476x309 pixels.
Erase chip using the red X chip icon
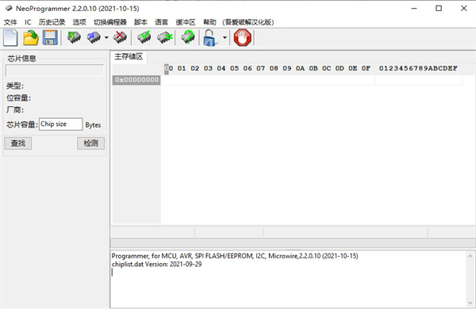(x=121, y=37)
